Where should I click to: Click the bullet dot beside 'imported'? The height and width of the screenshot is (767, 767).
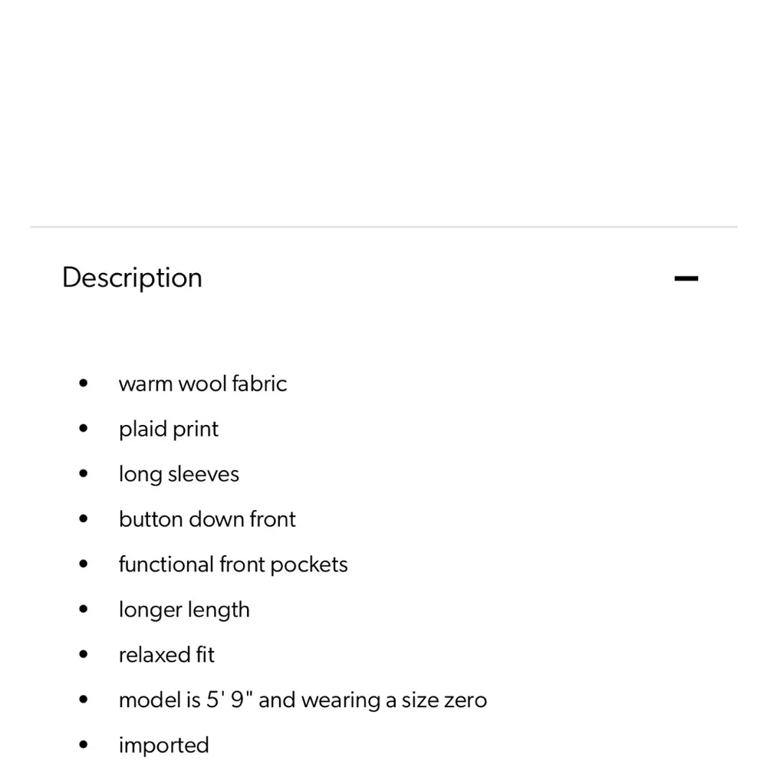[x=84, y=745]
